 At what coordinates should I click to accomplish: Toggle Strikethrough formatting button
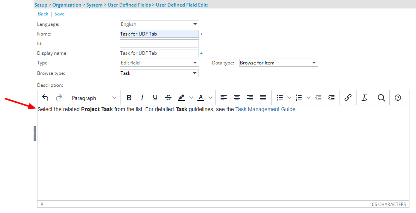(168, 98)
